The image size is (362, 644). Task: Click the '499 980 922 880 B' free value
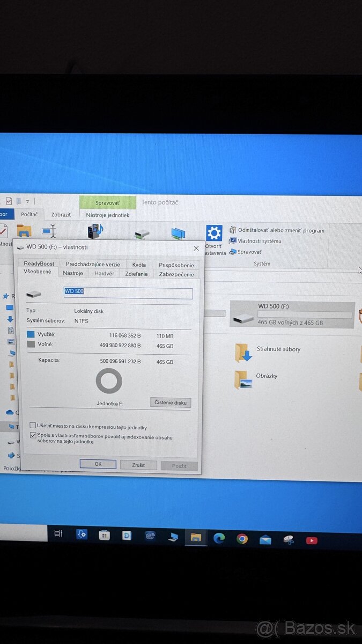click(x=120, y=346)
